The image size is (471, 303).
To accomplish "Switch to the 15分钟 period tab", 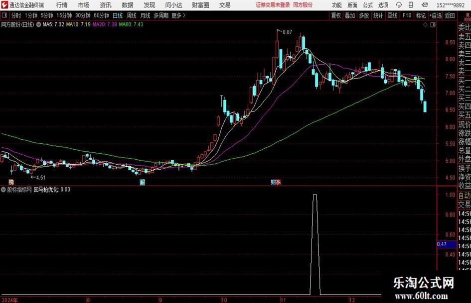I will [64, 15].
